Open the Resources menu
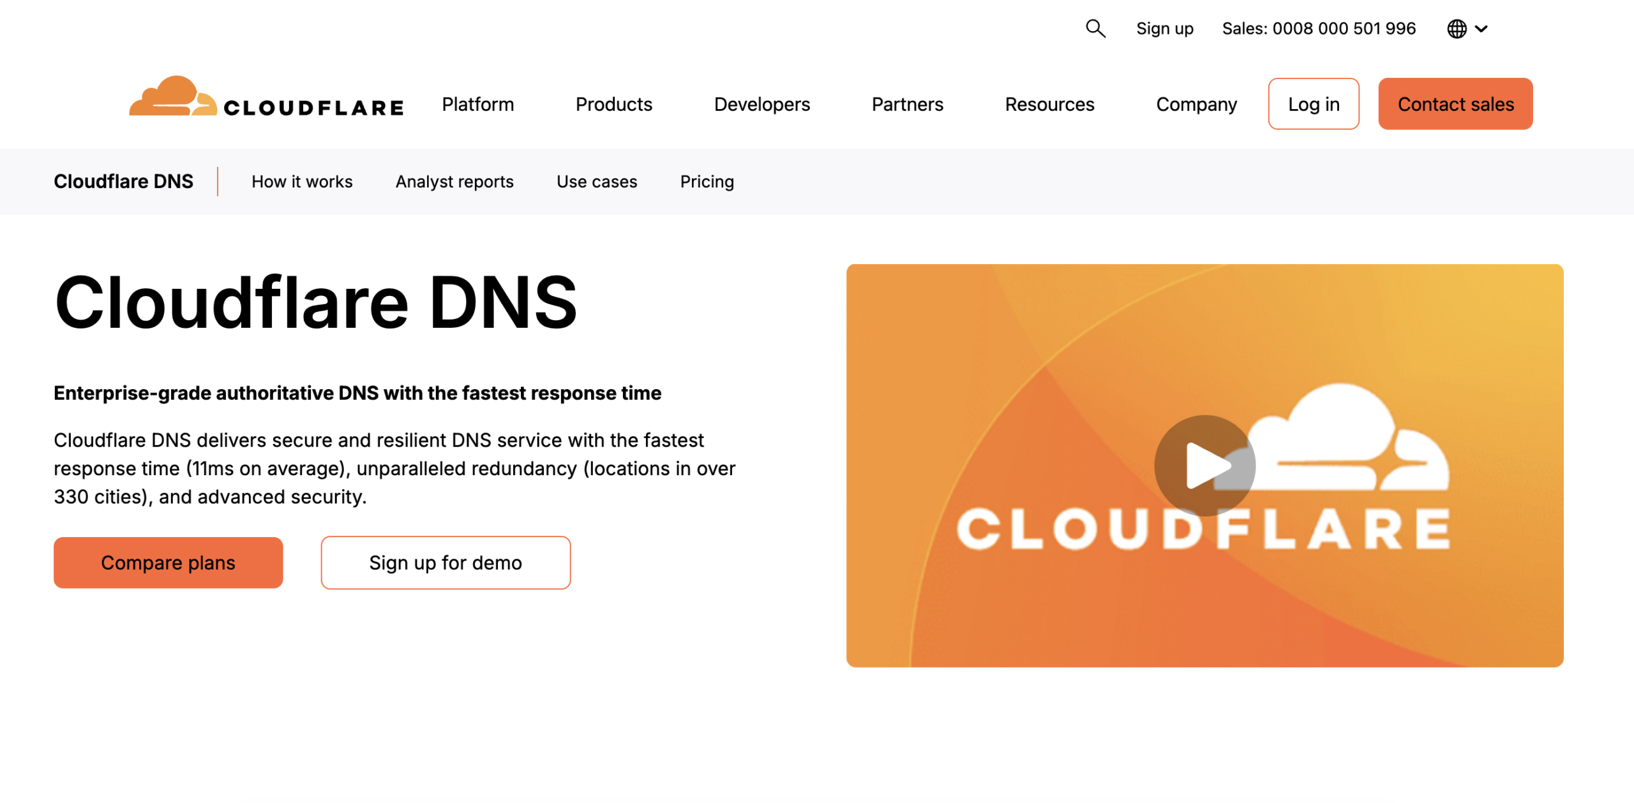Viewport: 1634px width, 803px height. [1049, 104]
